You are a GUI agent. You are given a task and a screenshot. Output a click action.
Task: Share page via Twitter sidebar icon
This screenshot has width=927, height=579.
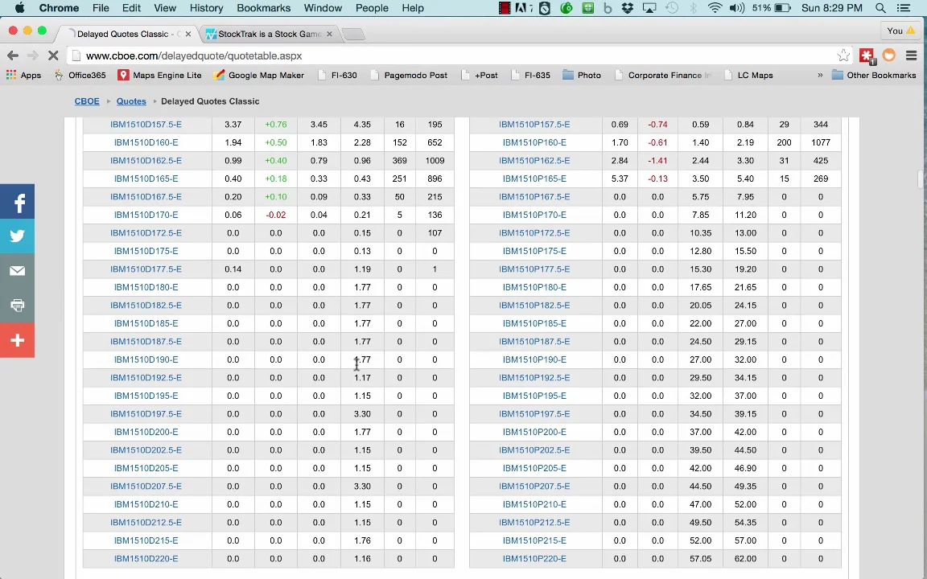(x=17, y=236)
